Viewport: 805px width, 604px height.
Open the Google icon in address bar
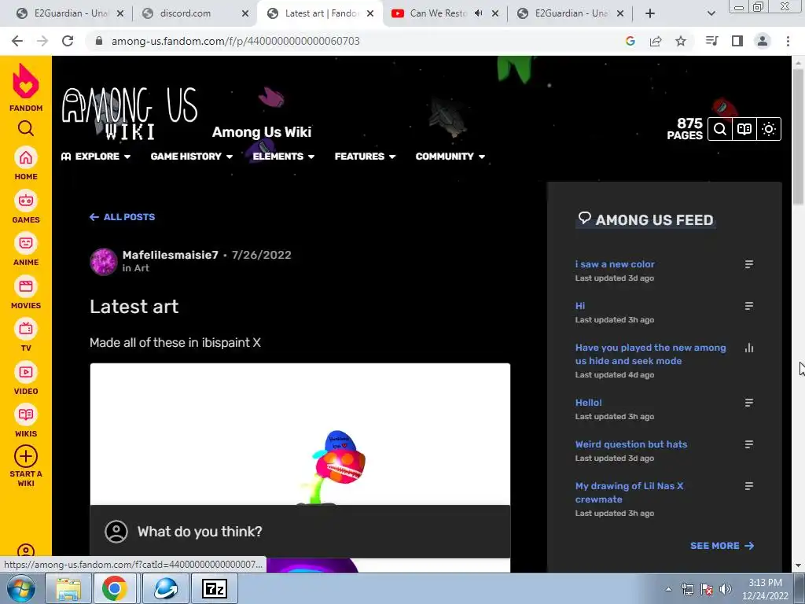(630, 41)
